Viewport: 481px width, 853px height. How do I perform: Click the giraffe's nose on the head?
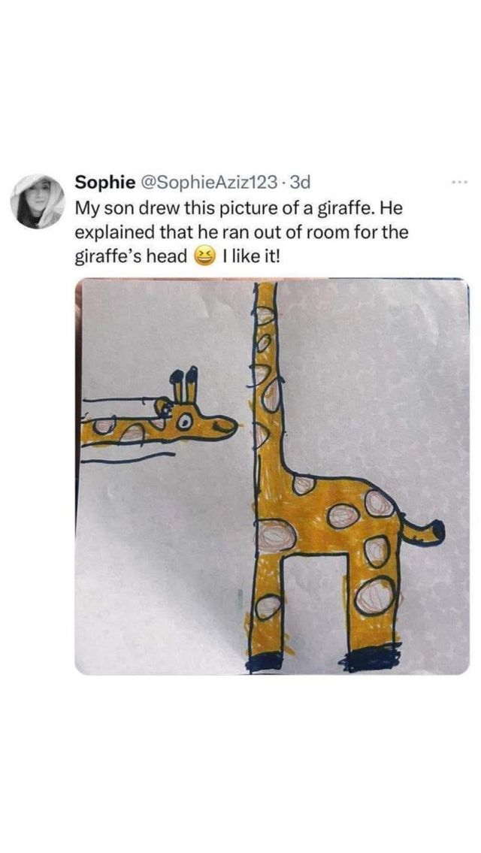pos(224,426)
